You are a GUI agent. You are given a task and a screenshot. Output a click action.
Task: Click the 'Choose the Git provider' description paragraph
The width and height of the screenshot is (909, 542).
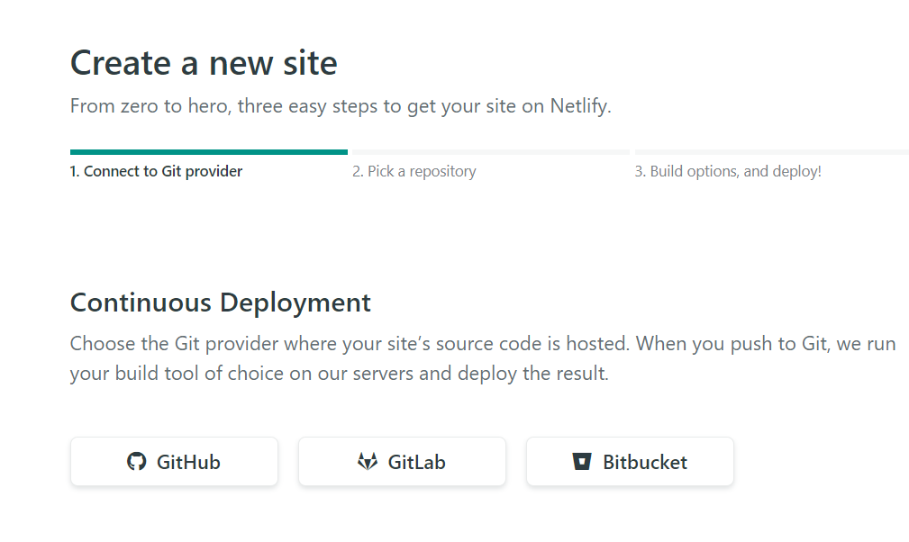click(483, 358)
